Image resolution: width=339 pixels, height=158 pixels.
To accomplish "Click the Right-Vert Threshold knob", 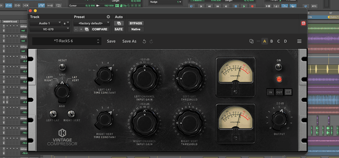I will (x=189, y=123).
